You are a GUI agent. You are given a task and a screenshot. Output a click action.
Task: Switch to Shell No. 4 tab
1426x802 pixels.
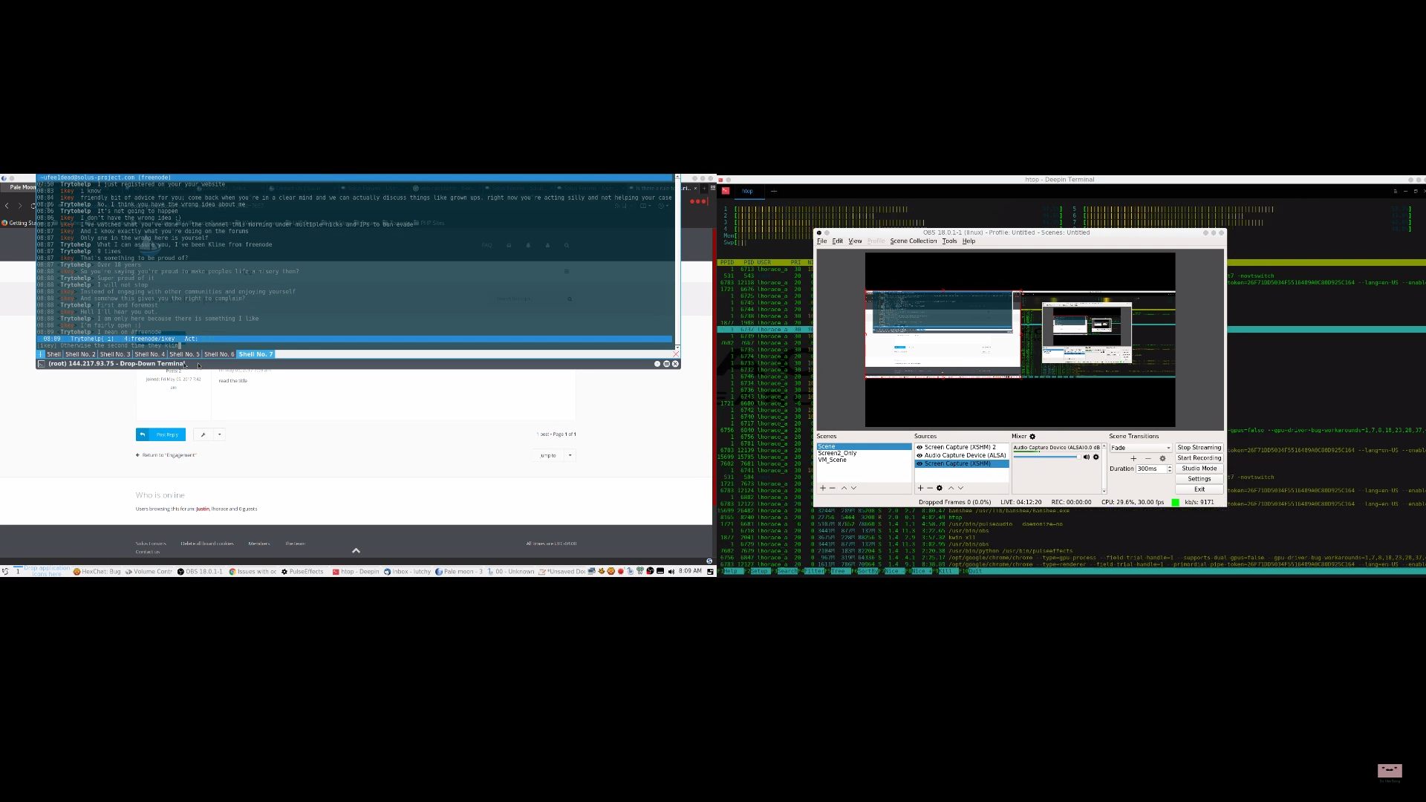(x=149, y=354)
